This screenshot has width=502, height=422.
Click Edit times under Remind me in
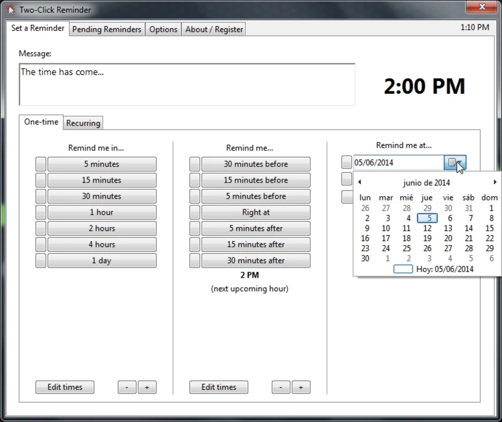tap(65, 387)
